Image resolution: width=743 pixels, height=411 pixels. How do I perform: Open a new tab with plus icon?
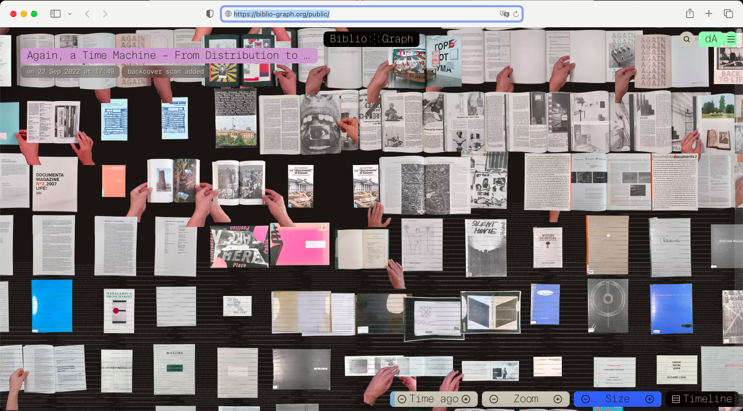[709, 14]
